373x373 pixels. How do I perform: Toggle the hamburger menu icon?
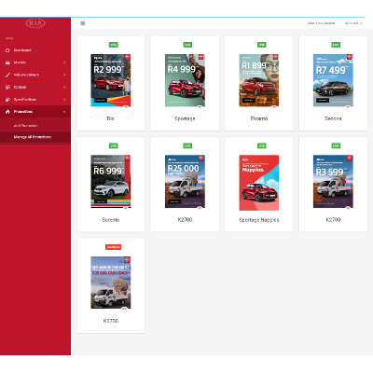(83, 23)
